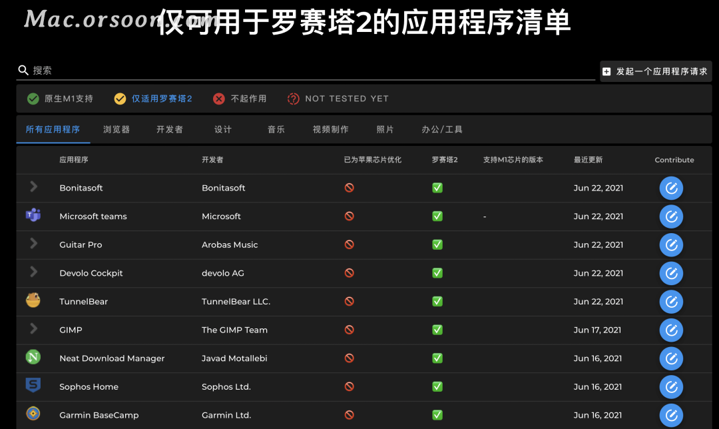
Task: Click the Jun 17, 2021 date cell
Action: (x=597, y=330)
